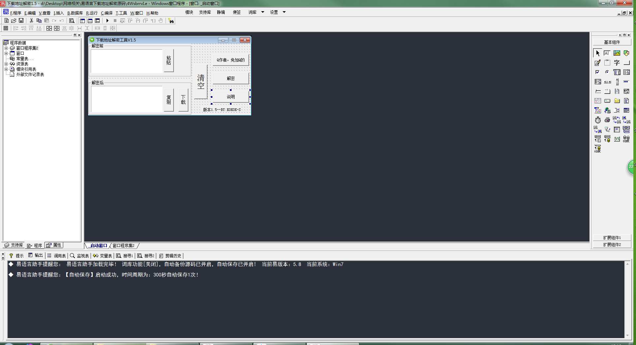Select the vertical scrollbar component icon
The image size is (636, 345).
[617, 82]
